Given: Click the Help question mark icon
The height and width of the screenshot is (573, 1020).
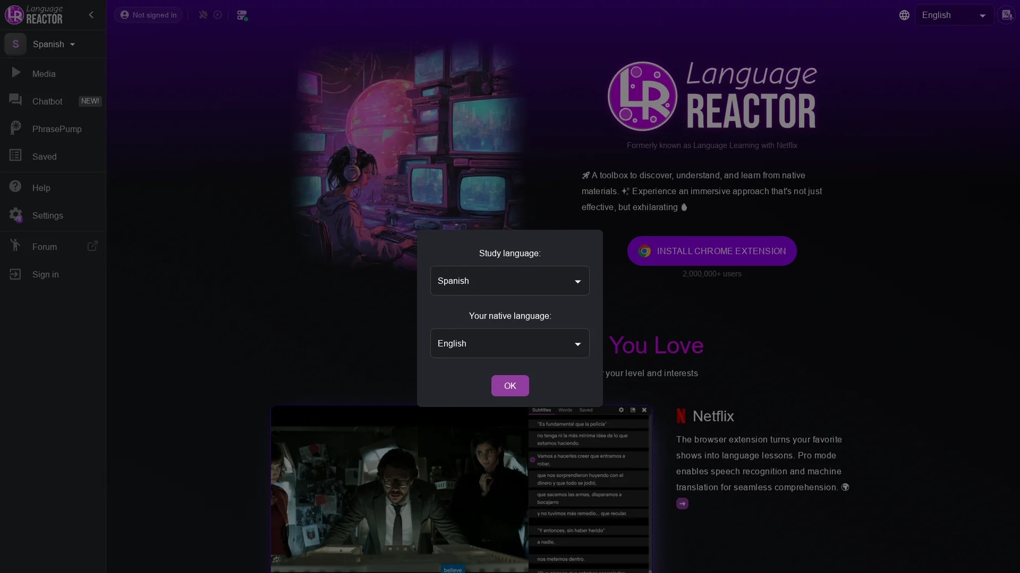Looking at the screenshot, I should point(15,186).
